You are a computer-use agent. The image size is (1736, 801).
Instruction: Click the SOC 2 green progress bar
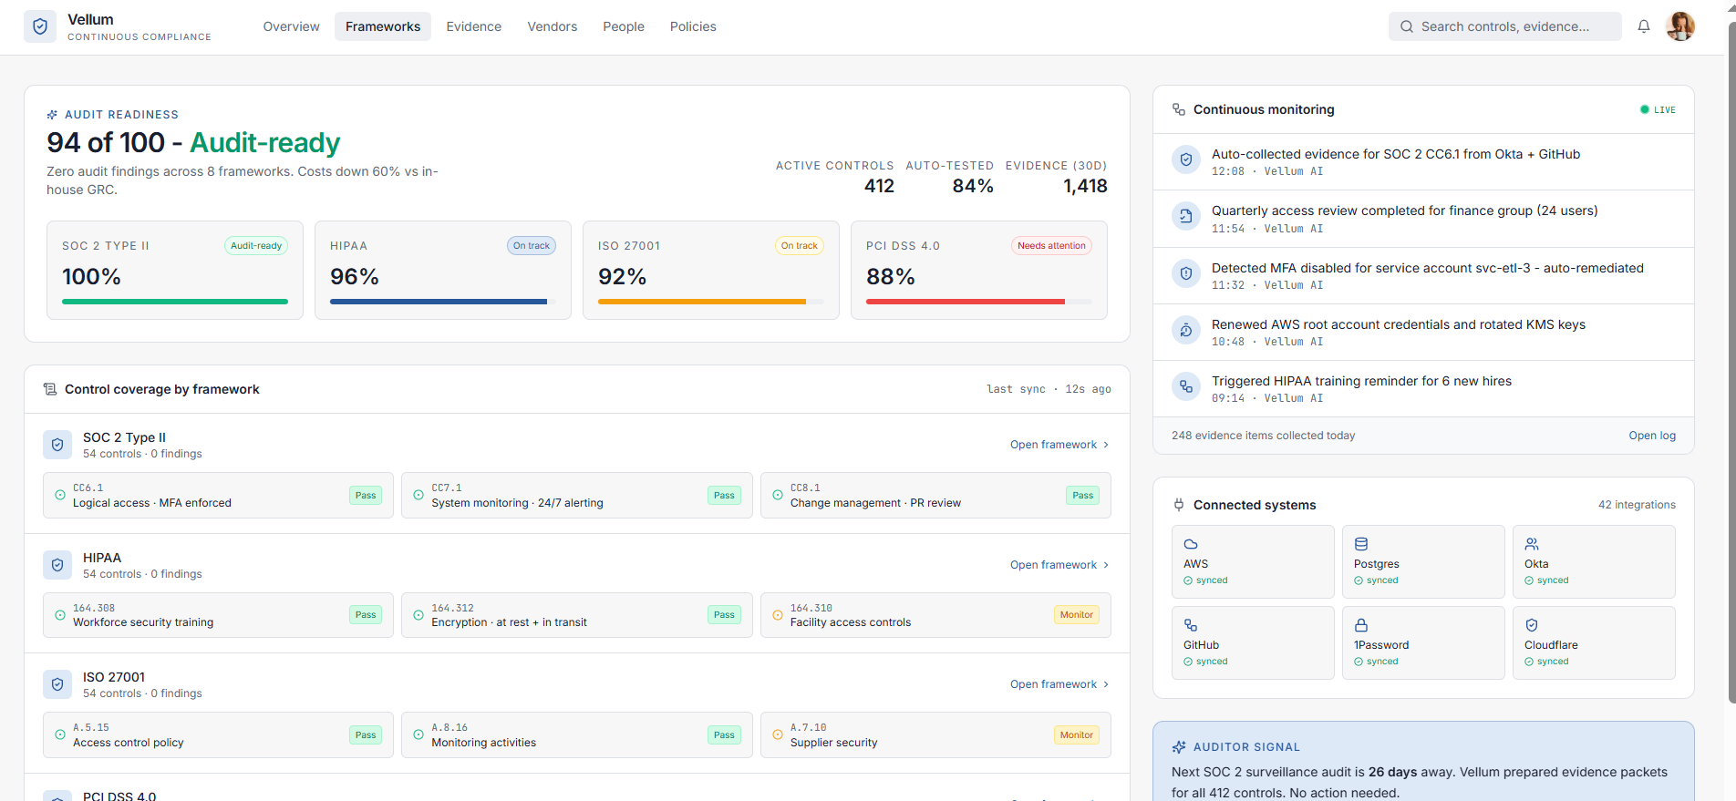pos(175,302)
